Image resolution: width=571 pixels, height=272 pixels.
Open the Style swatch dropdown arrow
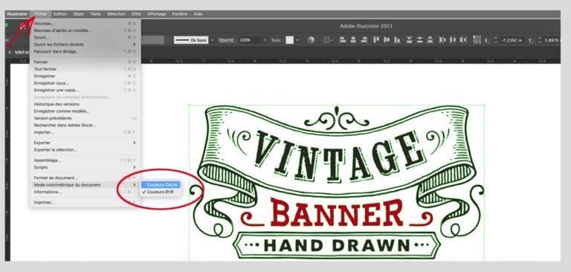point(298,40)
